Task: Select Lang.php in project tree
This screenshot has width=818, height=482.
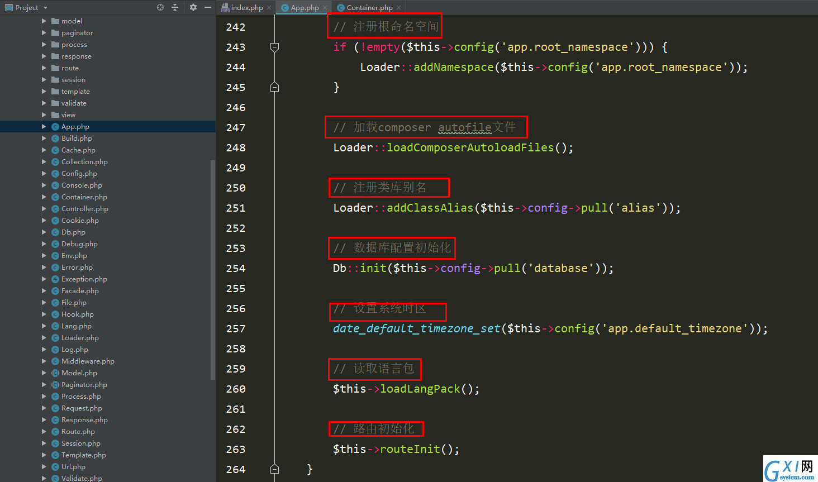Action: pos(77,326)
